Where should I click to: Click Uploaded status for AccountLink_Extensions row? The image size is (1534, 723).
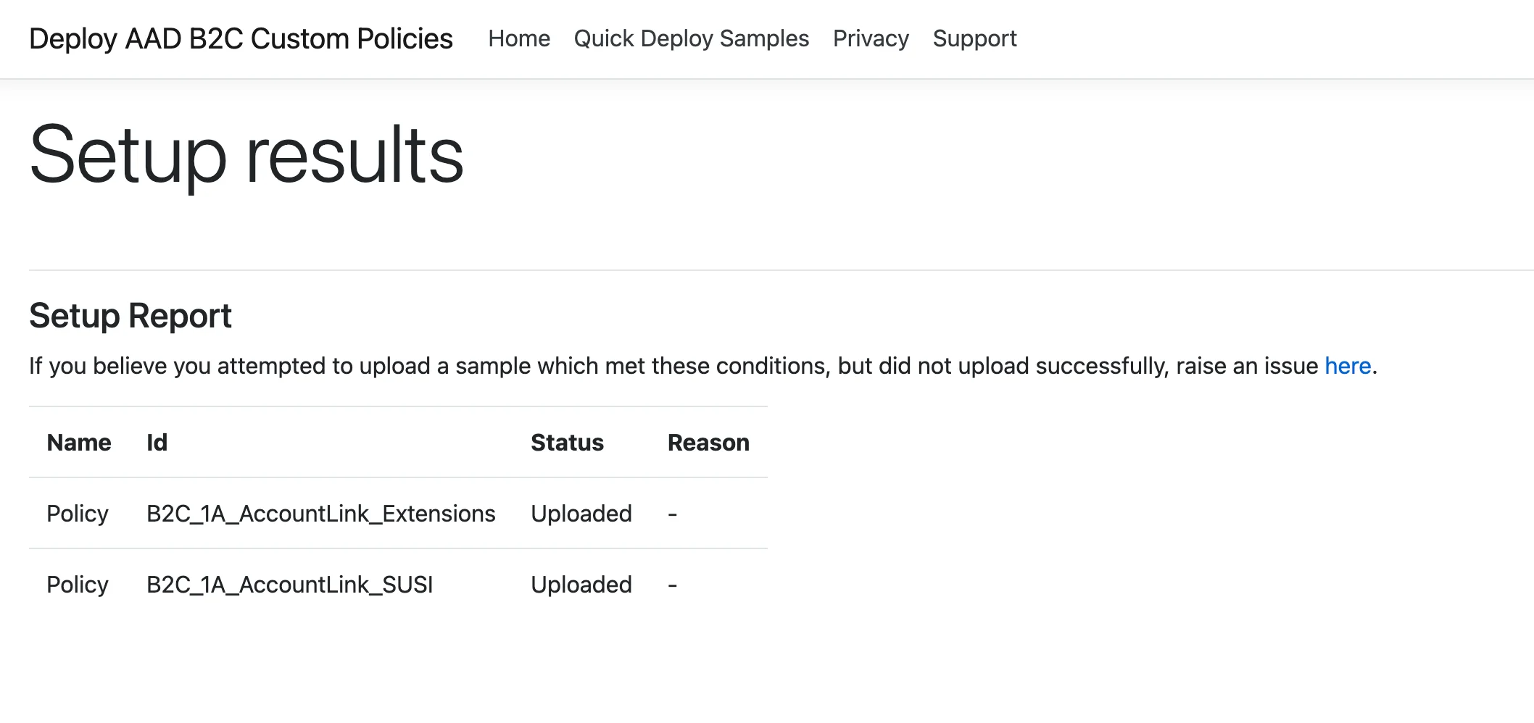[581, 514]
